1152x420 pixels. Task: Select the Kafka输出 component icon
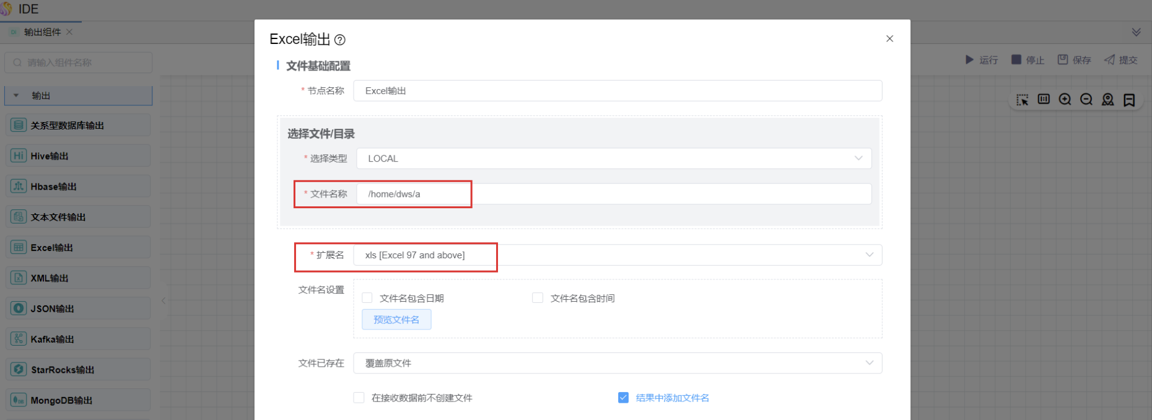point(19,339)
